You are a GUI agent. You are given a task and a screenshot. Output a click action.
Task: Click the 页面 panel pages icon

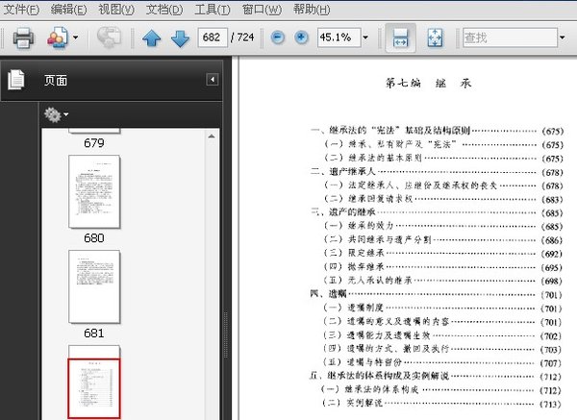click(16, 80)
